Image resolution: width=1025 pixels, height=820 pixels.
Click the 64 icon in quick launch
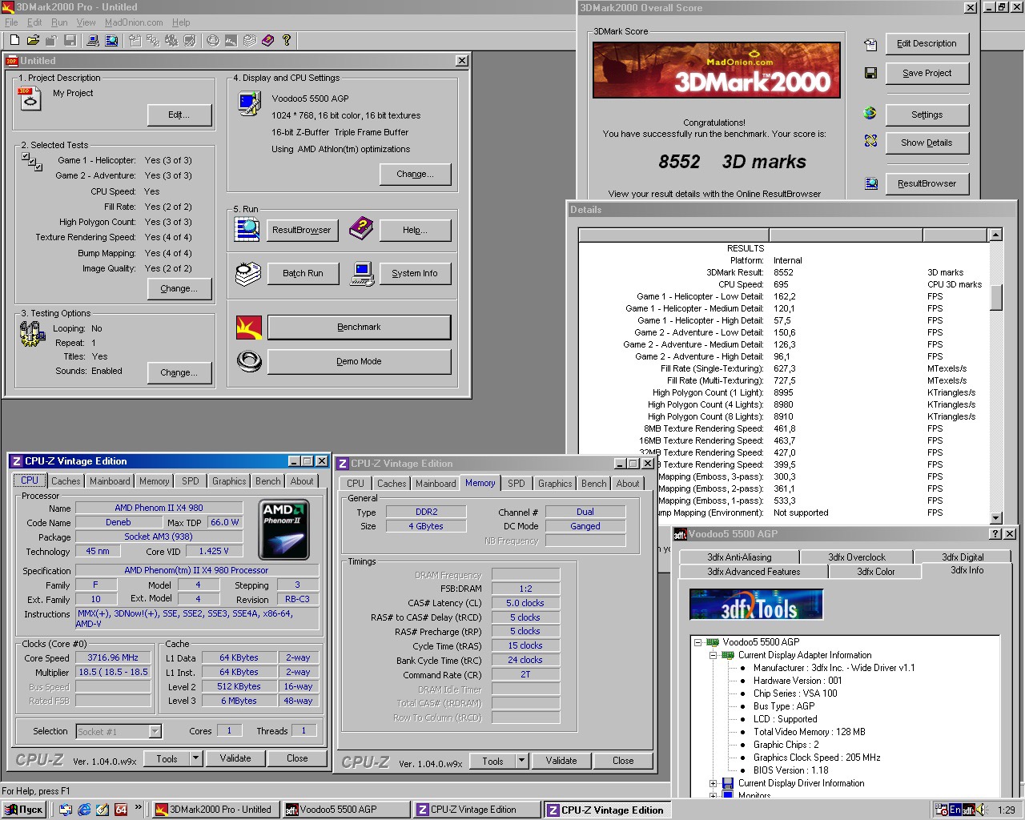[121, 810]
